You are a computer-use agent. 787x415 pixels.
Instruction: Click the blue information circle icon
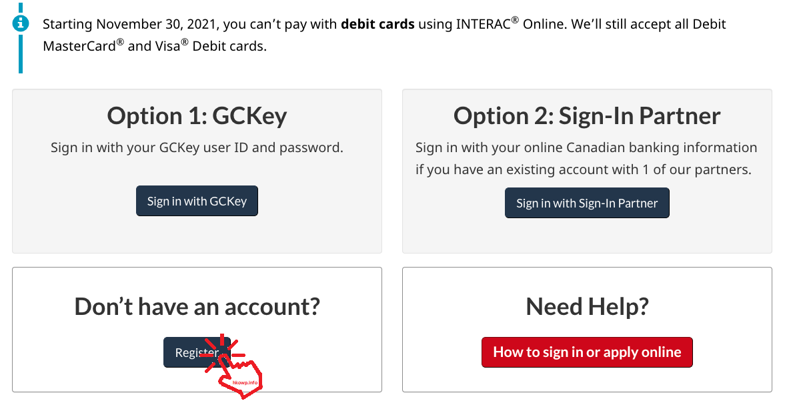coord(21,23)
